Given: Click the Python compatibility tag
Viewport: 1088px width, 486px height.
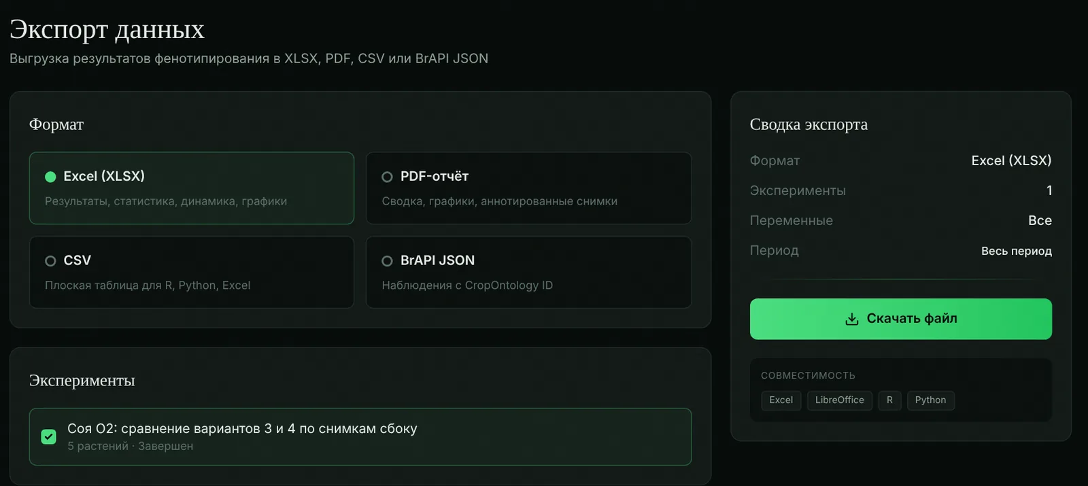Looking at the screenshot, I should point(930,400).
